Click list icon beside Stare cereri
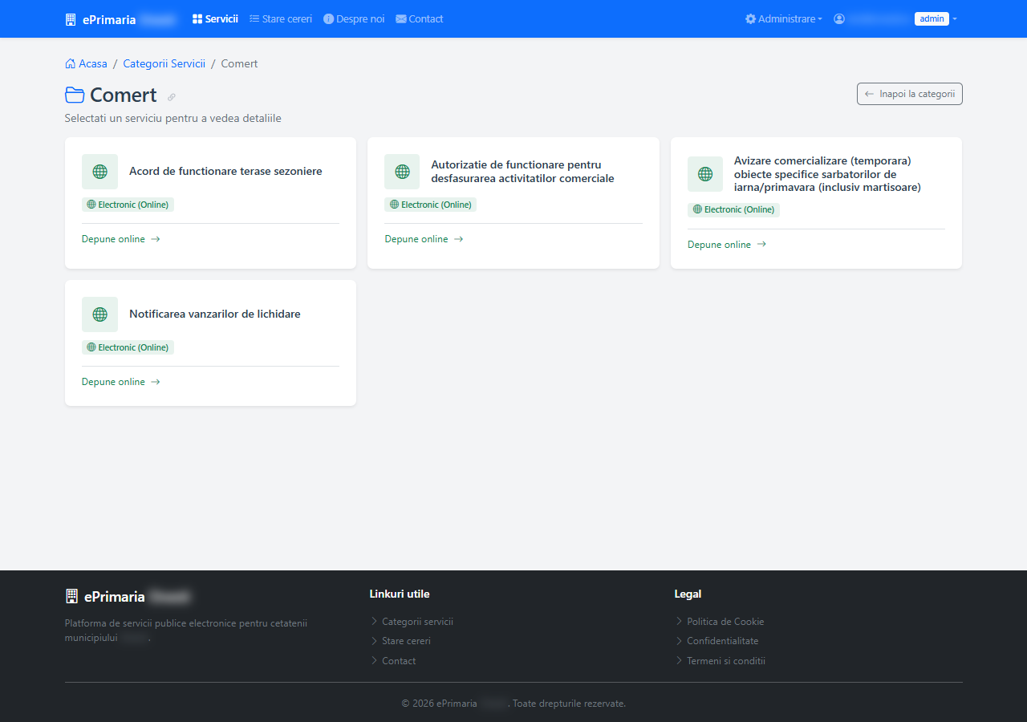Viewport: 1027px width, 722px height. click(254, 18)
